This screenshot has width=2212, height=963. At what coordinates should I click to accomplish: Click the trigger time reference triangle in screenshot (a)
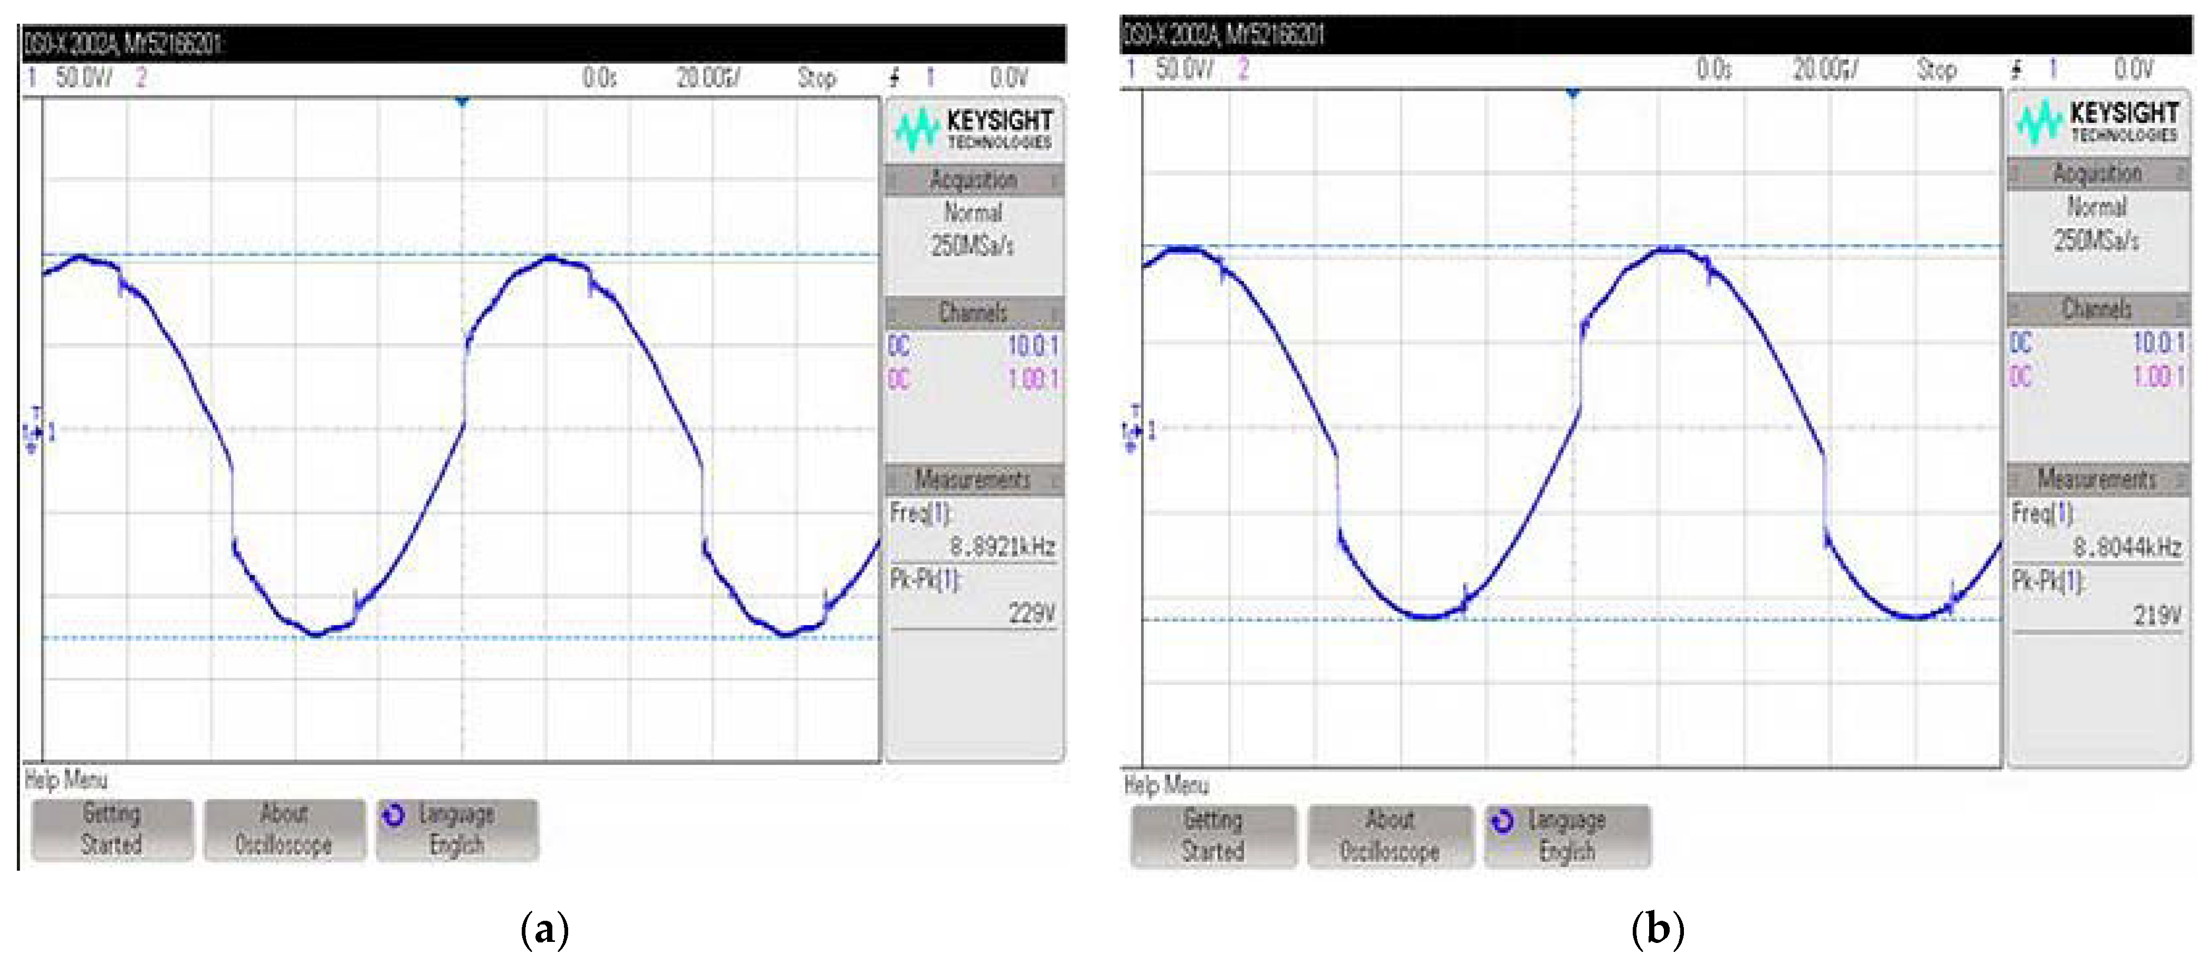[462, 102]
